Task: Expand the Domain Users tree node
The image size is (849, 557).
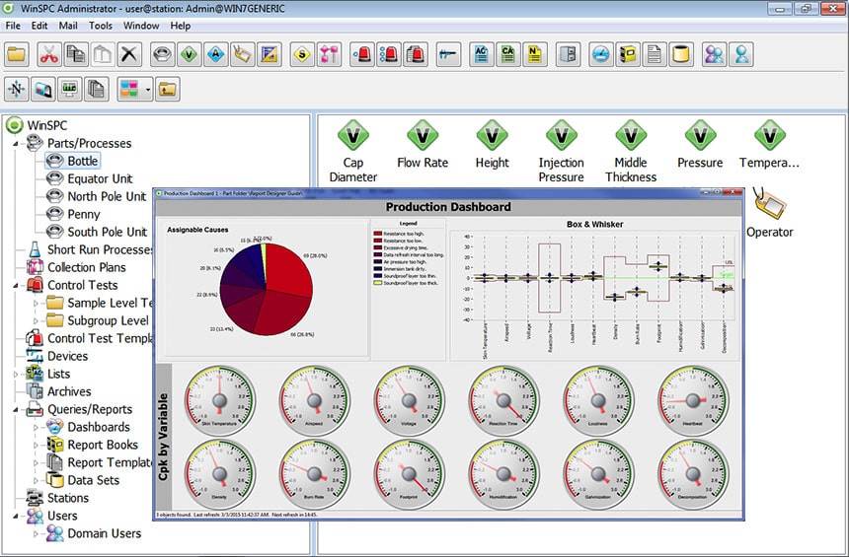Action: 37,533
